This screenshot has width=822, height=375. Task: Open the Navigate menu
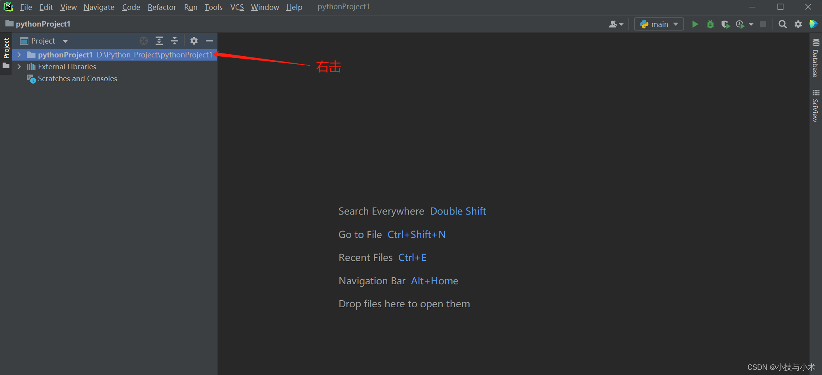[99, 7]
